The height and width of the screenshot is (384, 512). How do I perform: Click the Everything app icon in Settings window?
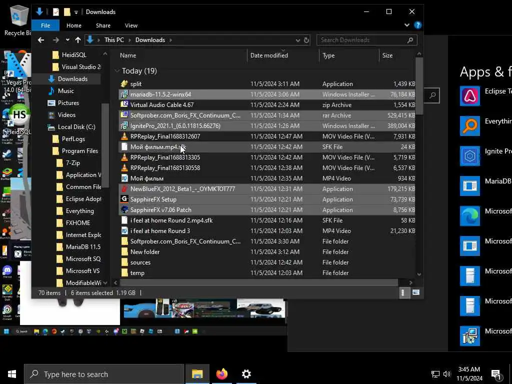pos(470,125)
